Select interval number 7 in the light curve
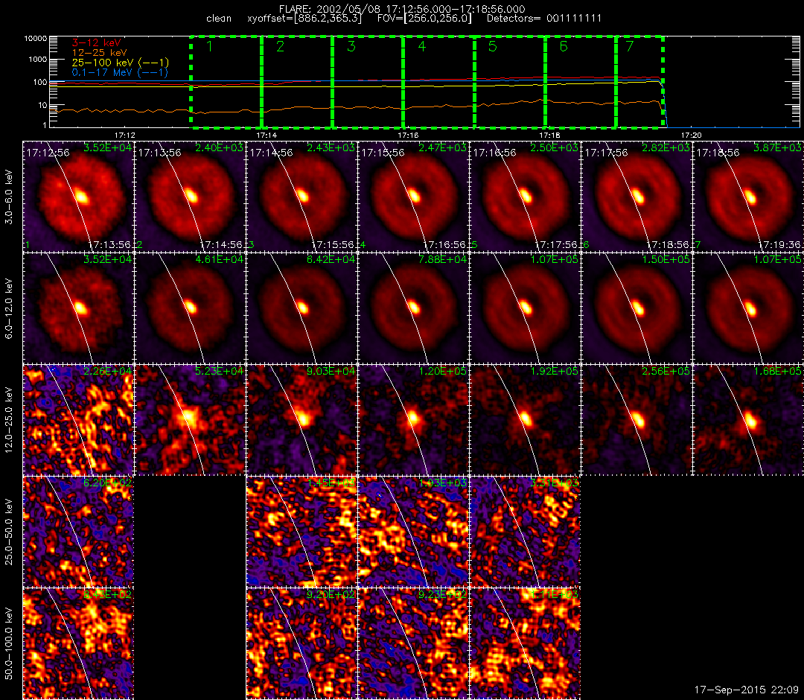 click(630, 46)
